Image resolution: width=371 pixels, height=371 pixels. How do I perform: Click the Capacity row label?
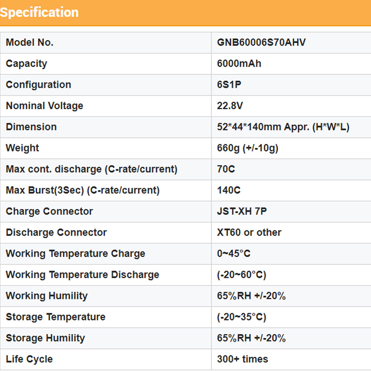[26, 63]
